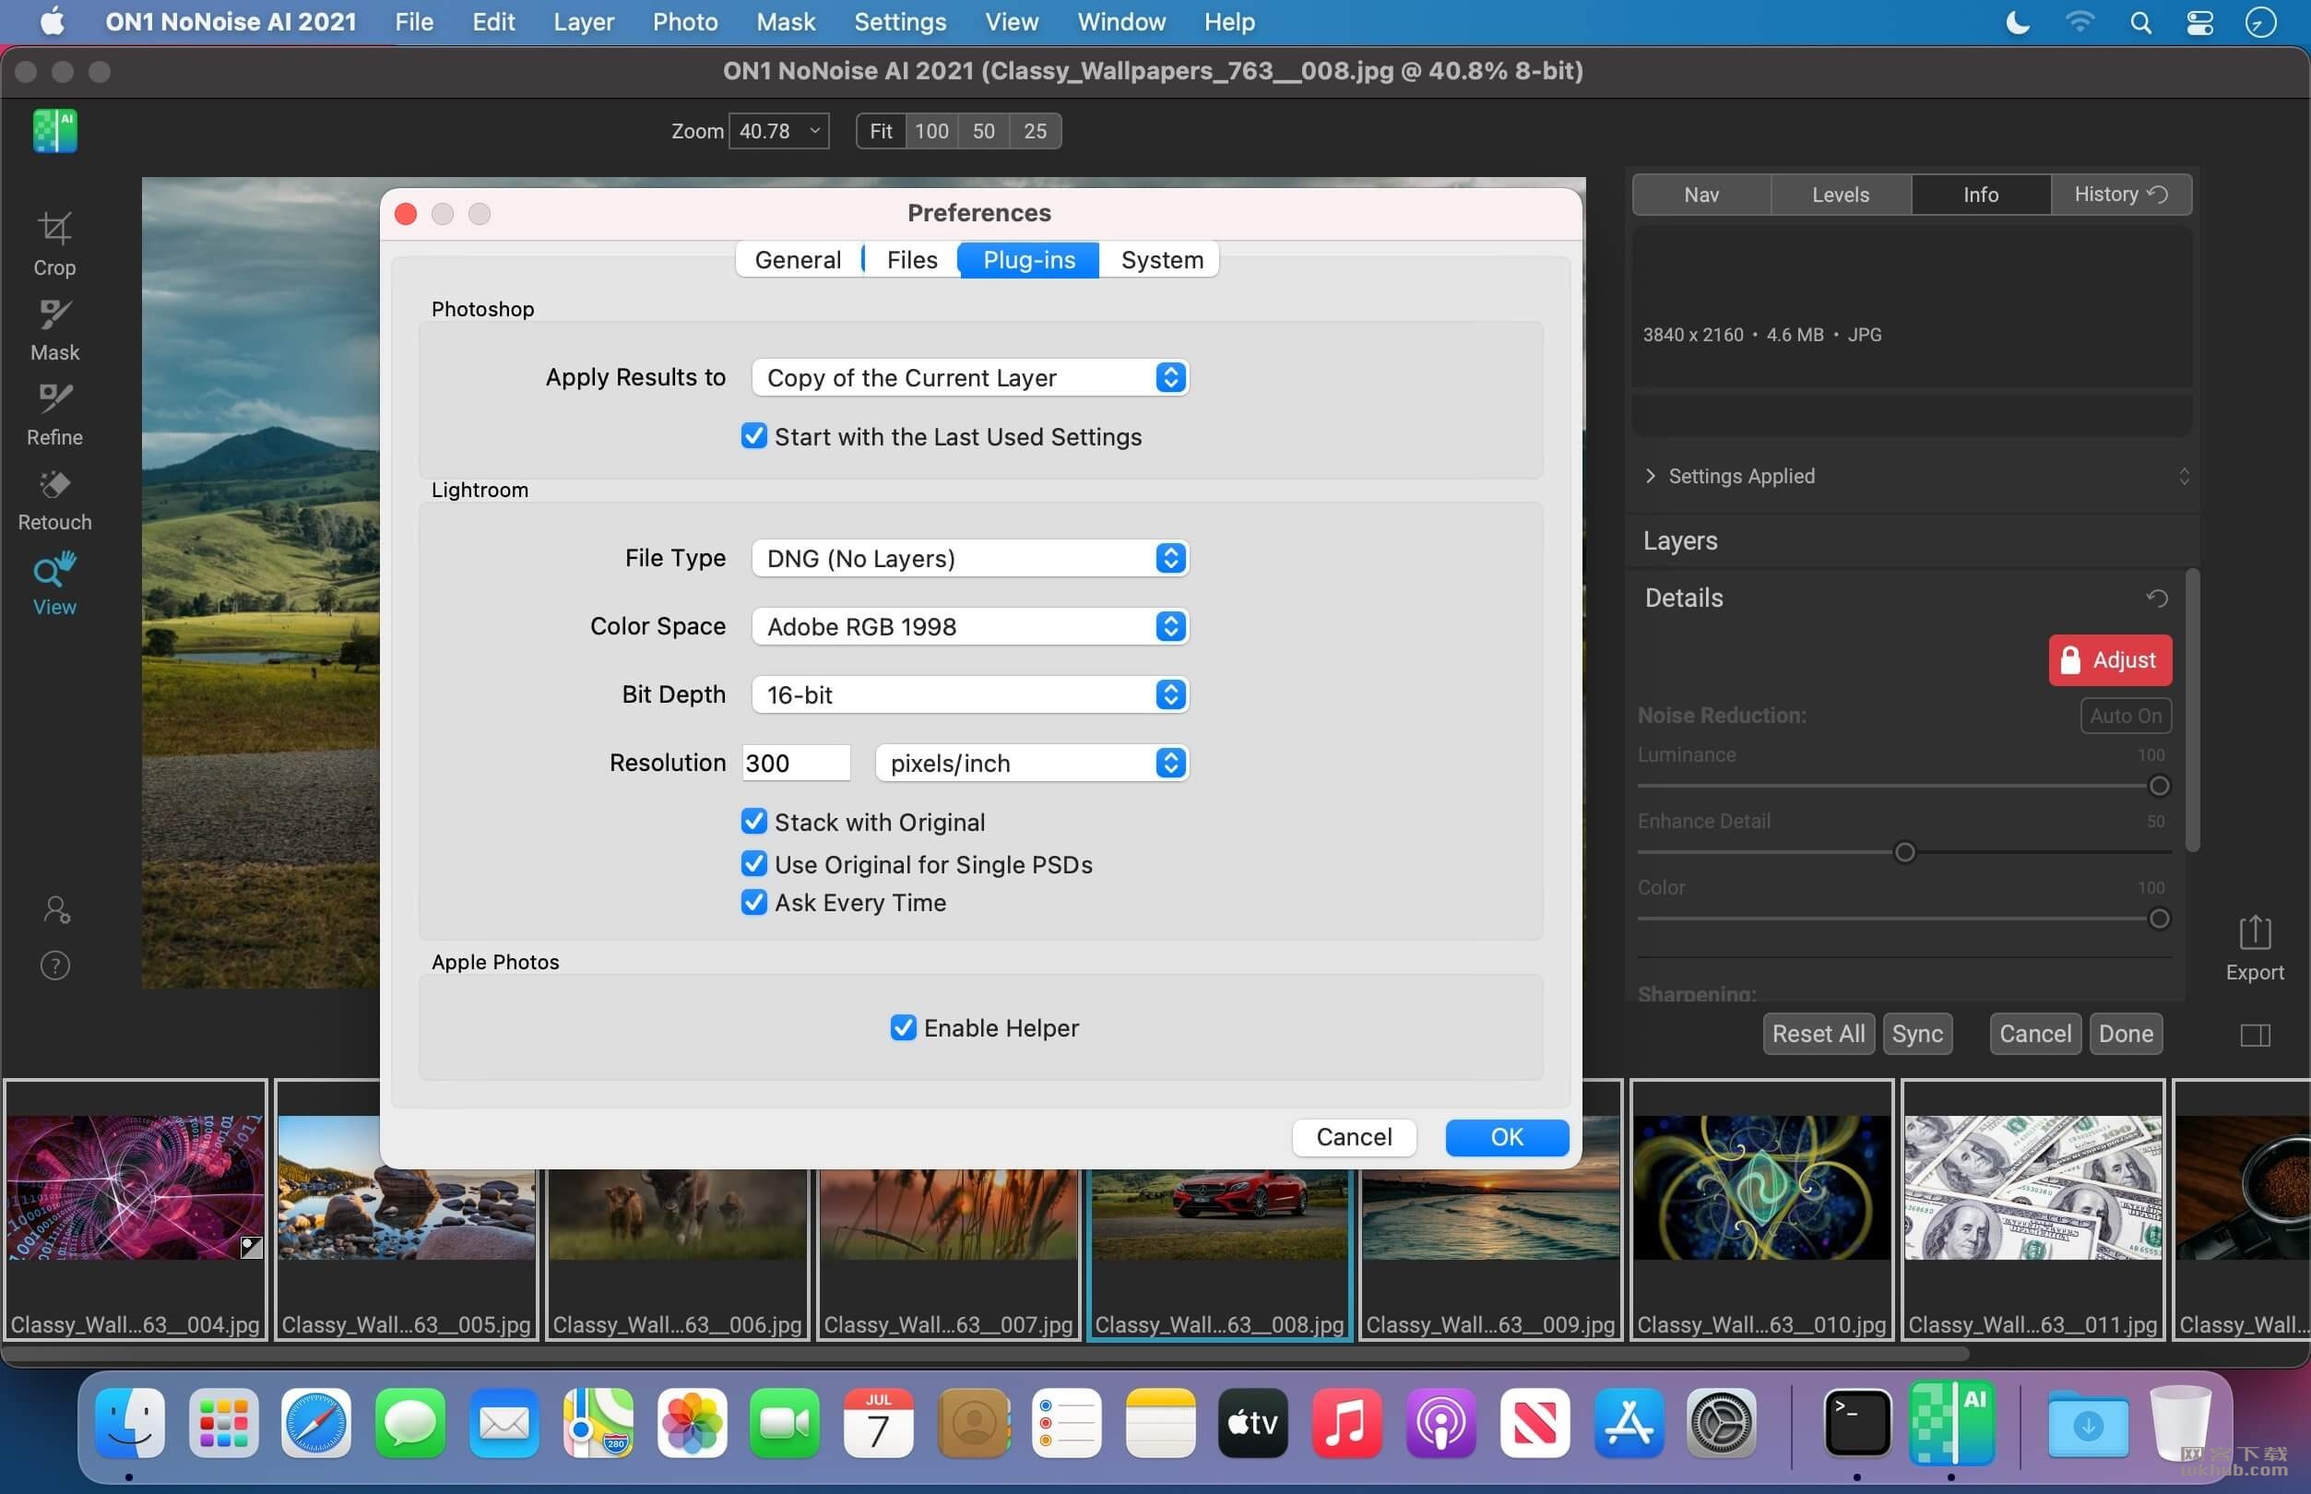Viewport: 2311px width, 1494px height.
Task: Click the Color slider handle
Action: point(2158,918)
